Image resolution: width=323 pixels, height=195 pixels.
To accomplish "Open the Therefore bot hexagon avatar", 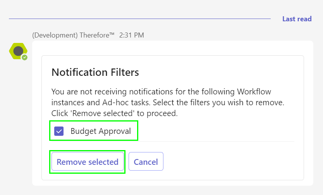I will click(18, 51).
